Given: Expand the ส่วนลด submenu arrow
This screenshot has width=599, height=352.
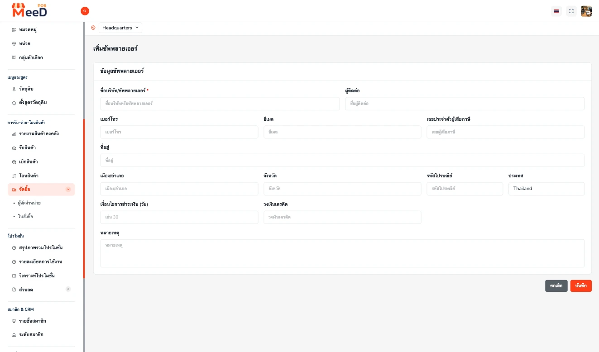Looking at the screenshot, I should point(68,289).
